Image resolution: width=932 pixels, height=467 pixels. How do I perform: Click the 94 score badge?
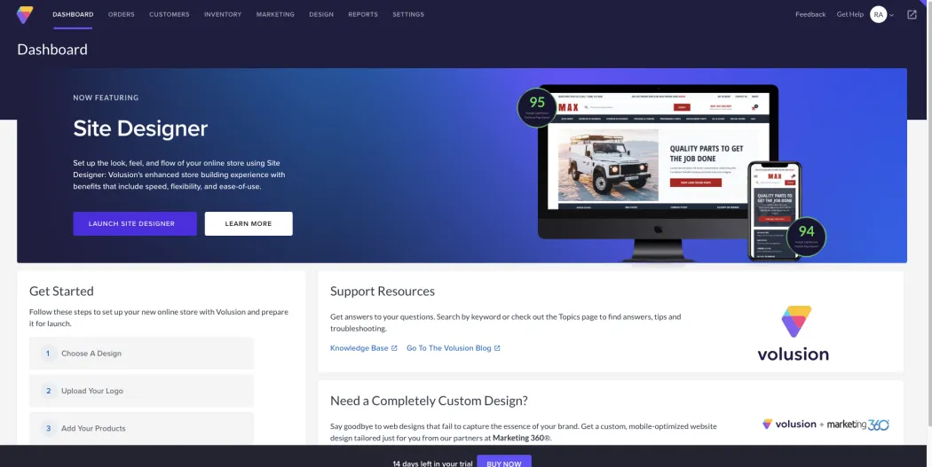806,237
